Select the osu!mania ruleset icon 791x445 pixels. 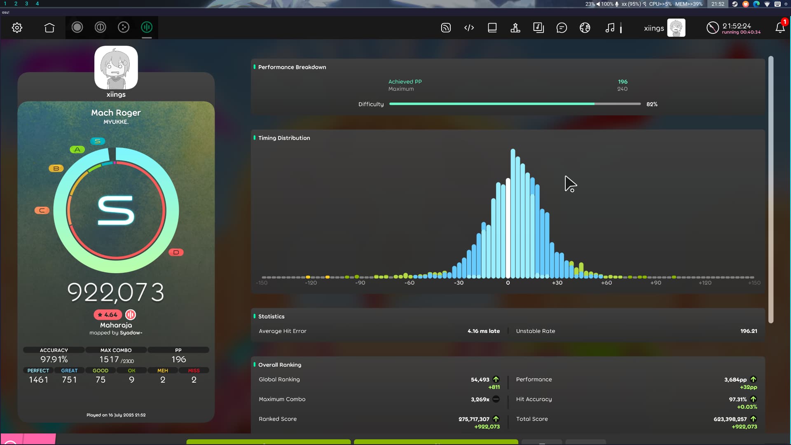[147, 27]
